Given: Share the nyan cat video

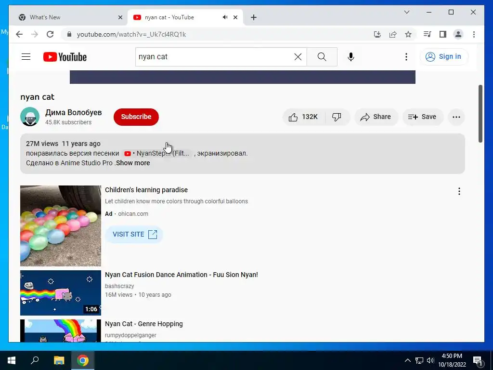Looking at the screenshot, I should 376,117.
